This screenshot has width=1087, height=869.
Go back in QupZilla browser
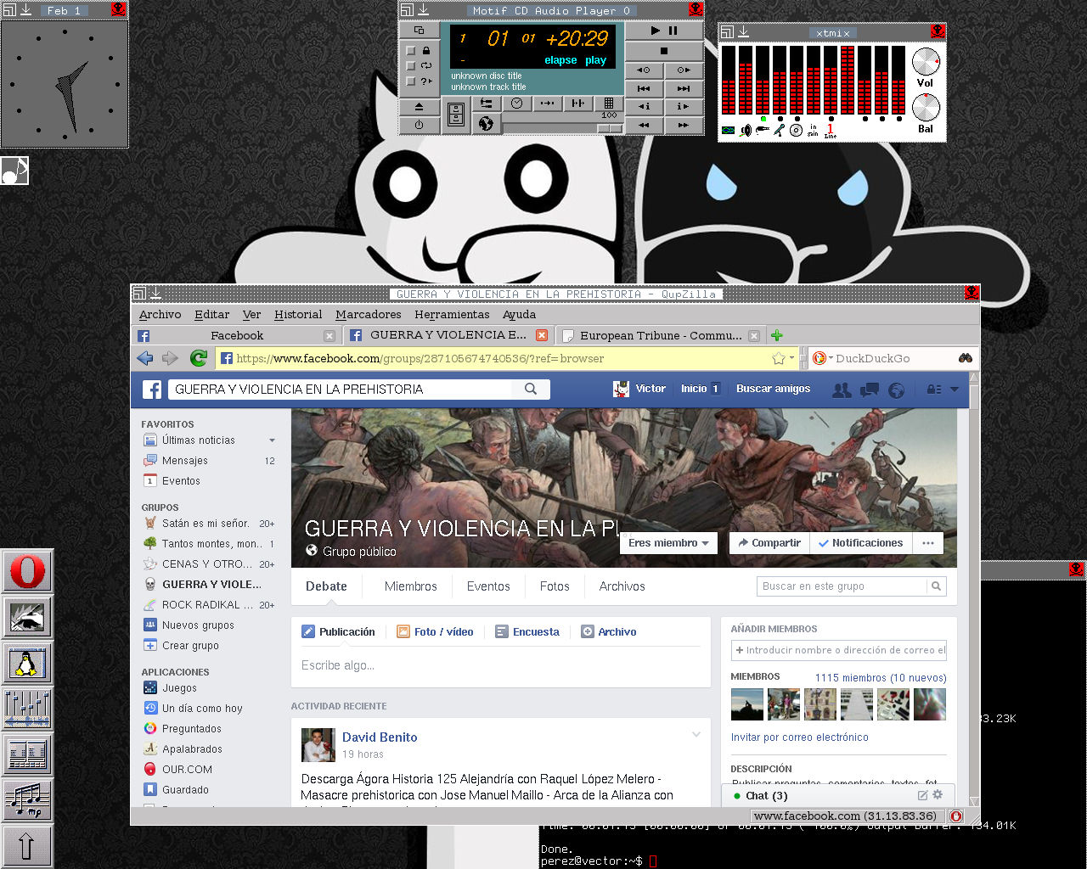tap(145, 358)
